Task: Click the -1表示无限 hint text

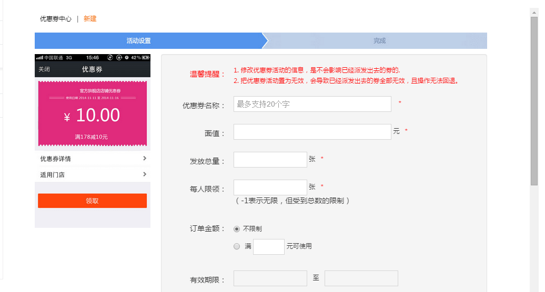Action: 292,201
